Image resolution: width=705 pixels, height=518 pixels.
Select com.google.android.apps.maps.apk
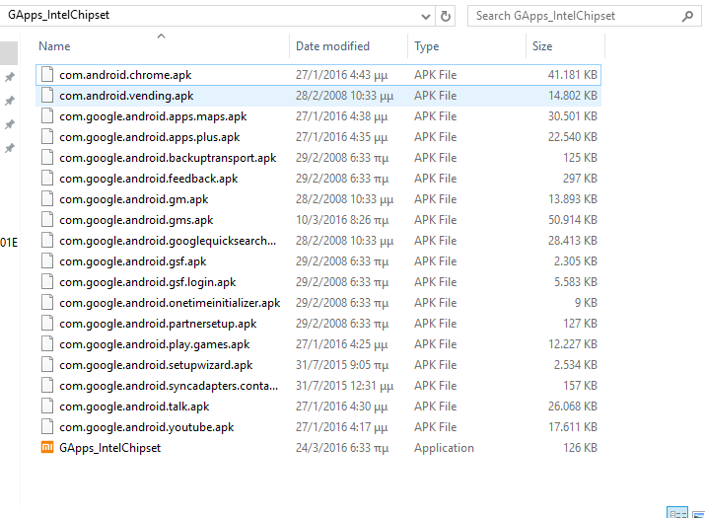click(x=153, y=116)
